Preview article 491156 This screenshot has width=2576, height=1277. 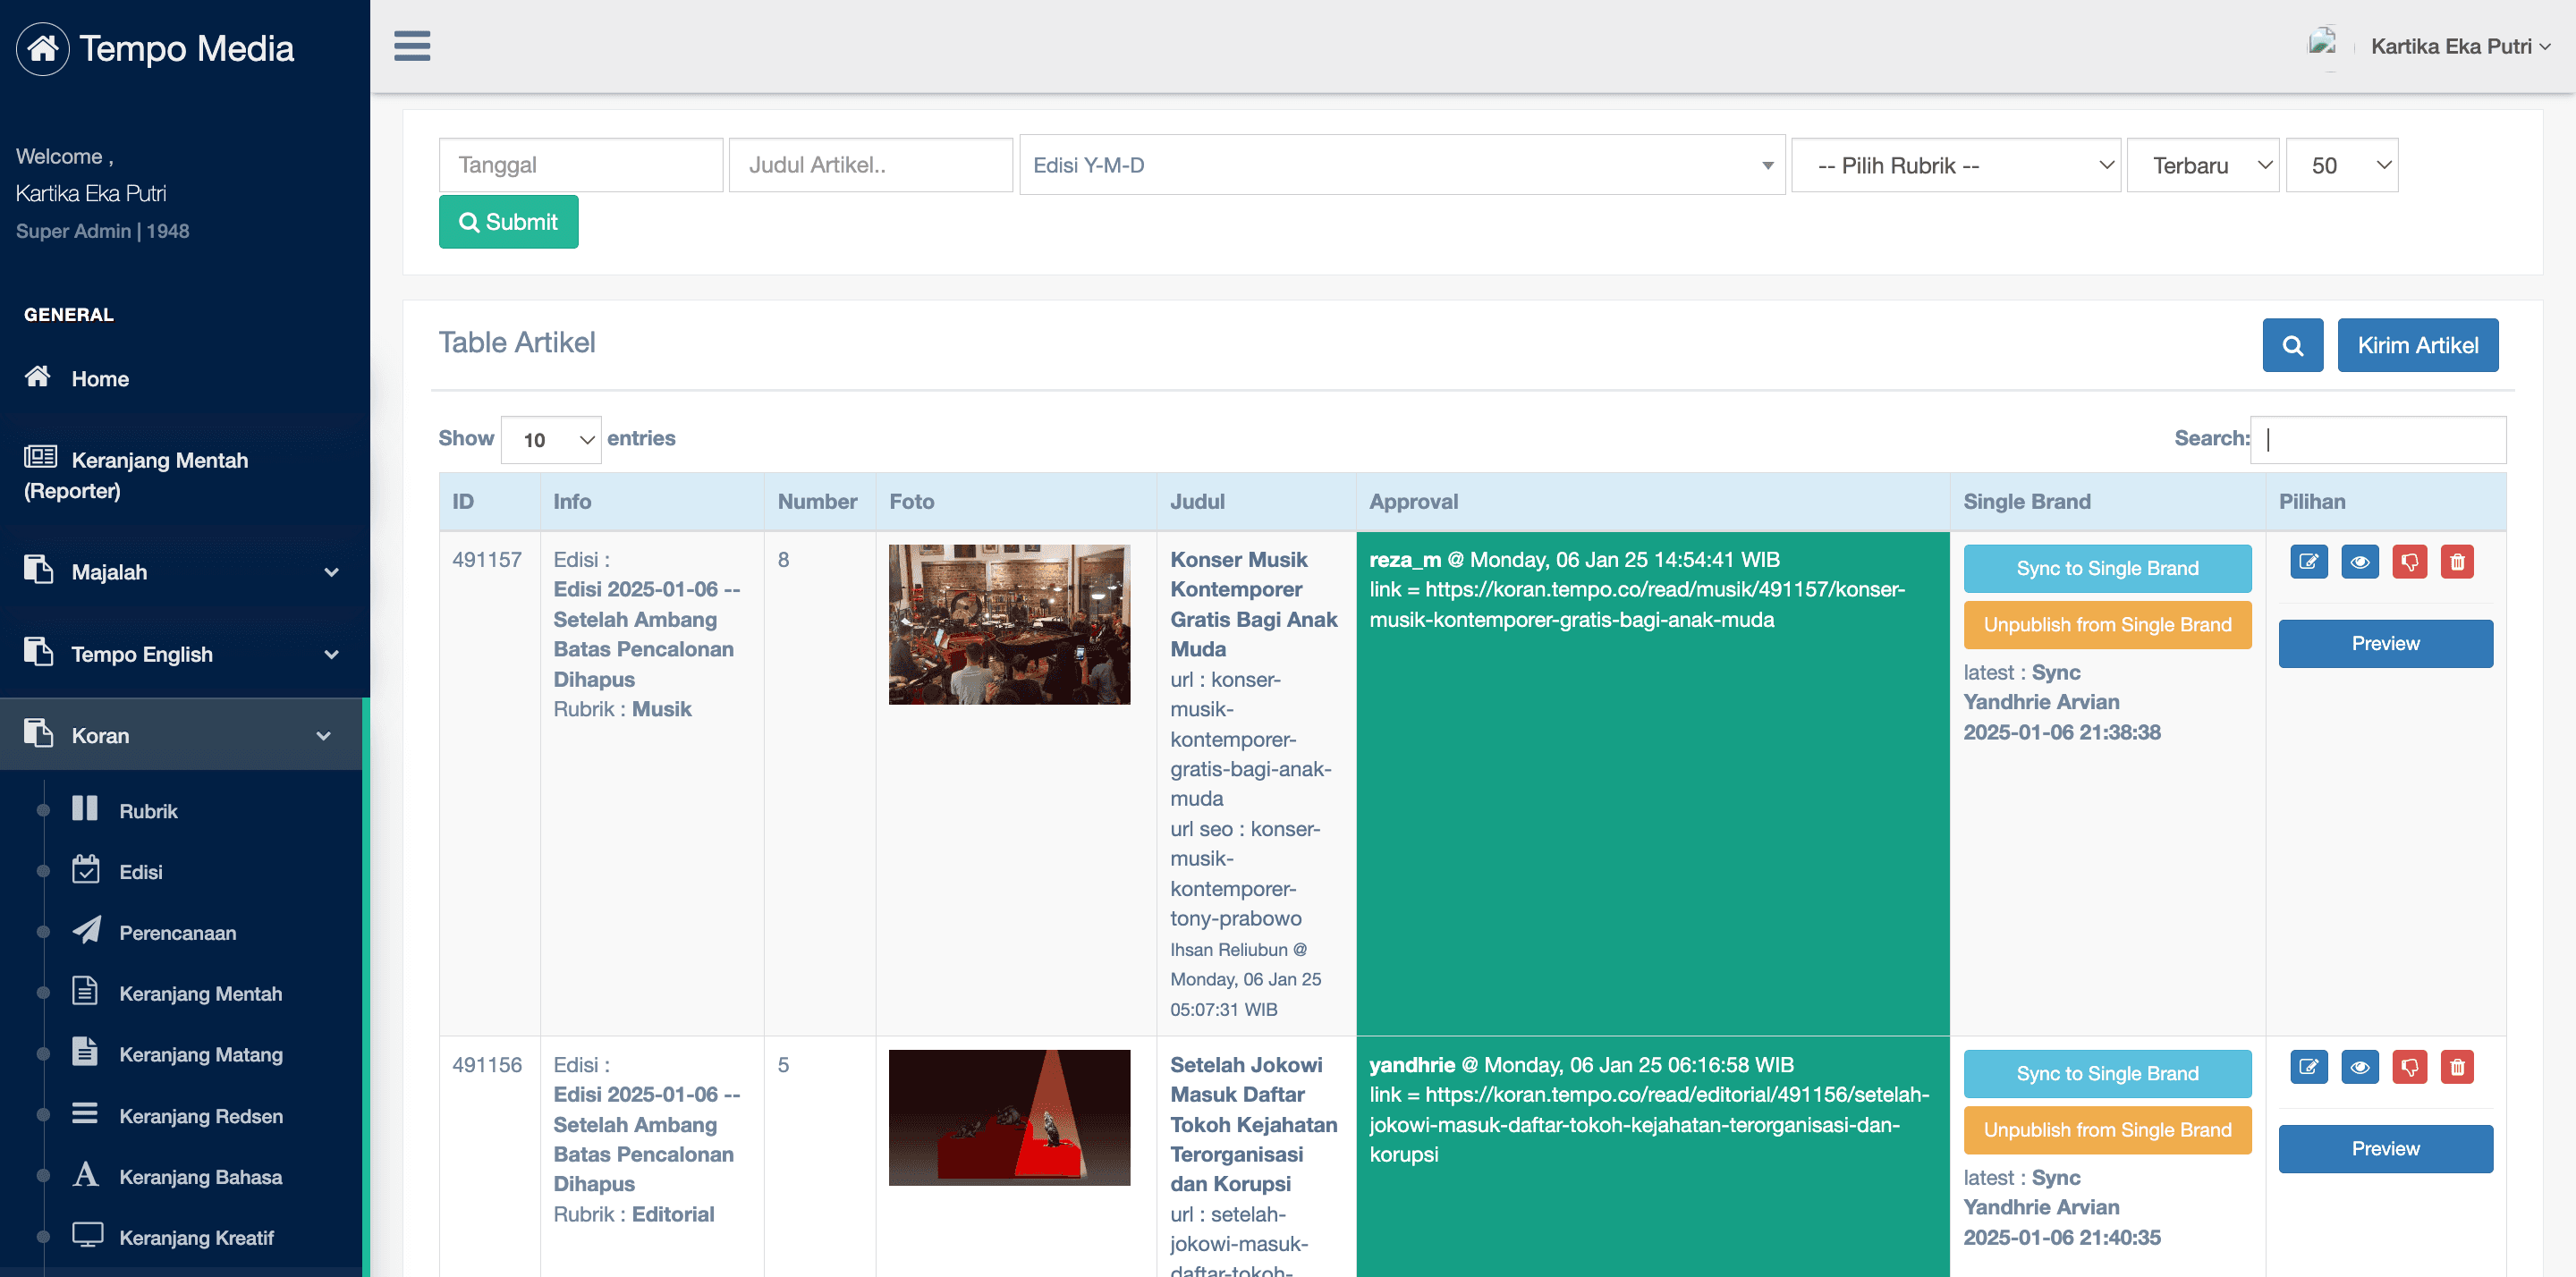[2386, 1149]
